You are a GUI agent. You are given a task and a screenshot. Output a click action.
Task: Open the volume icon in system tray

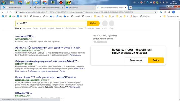(x=166, y=3)
